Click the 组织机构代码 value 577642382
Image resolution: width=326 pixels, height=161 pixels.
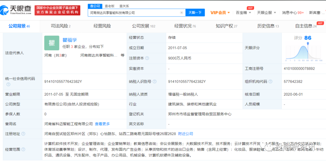coord(293,81)
